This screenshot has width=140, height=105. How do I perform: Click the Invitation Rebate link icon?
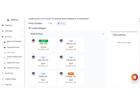[x=3, y=79]
